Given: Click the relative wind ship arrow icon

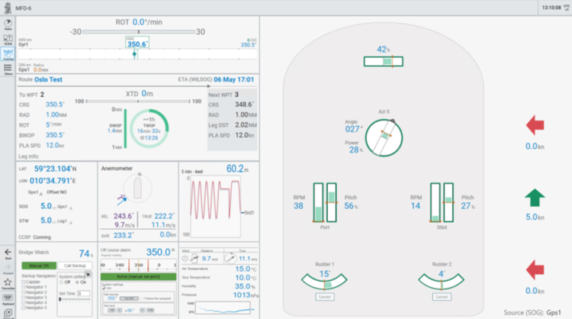Looking at the screenshot, I should 194,259.
